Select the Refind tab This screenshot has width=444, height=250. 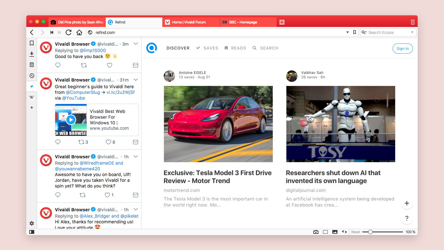[x=134, y=22]
